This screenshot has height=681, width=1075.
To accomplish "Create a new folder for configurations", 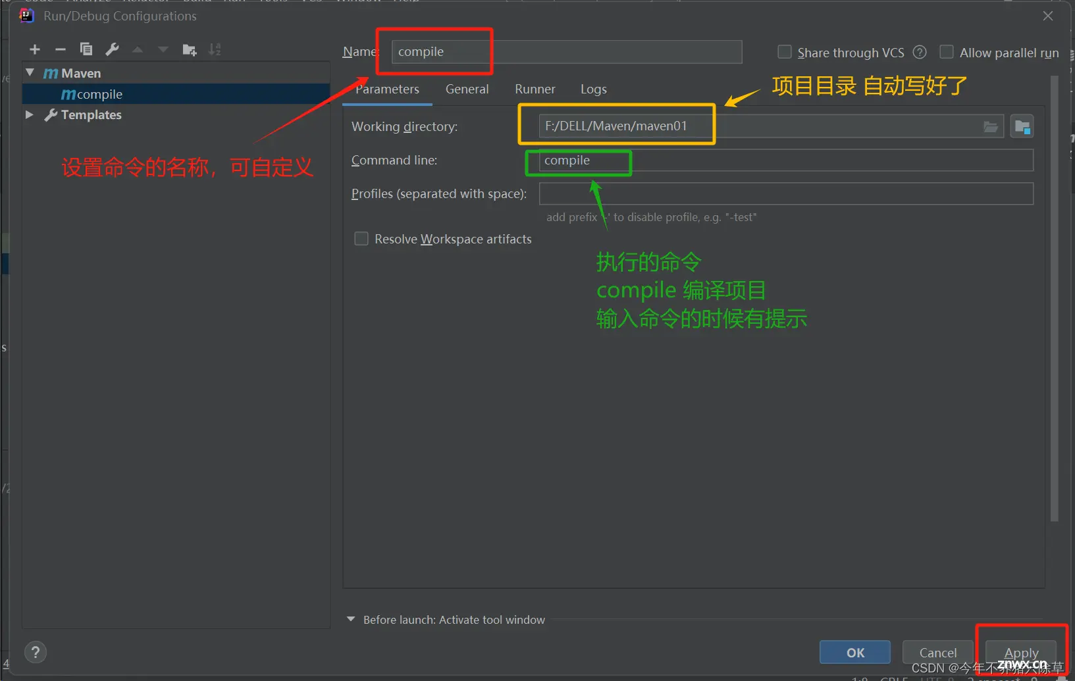I will point(190,49).
